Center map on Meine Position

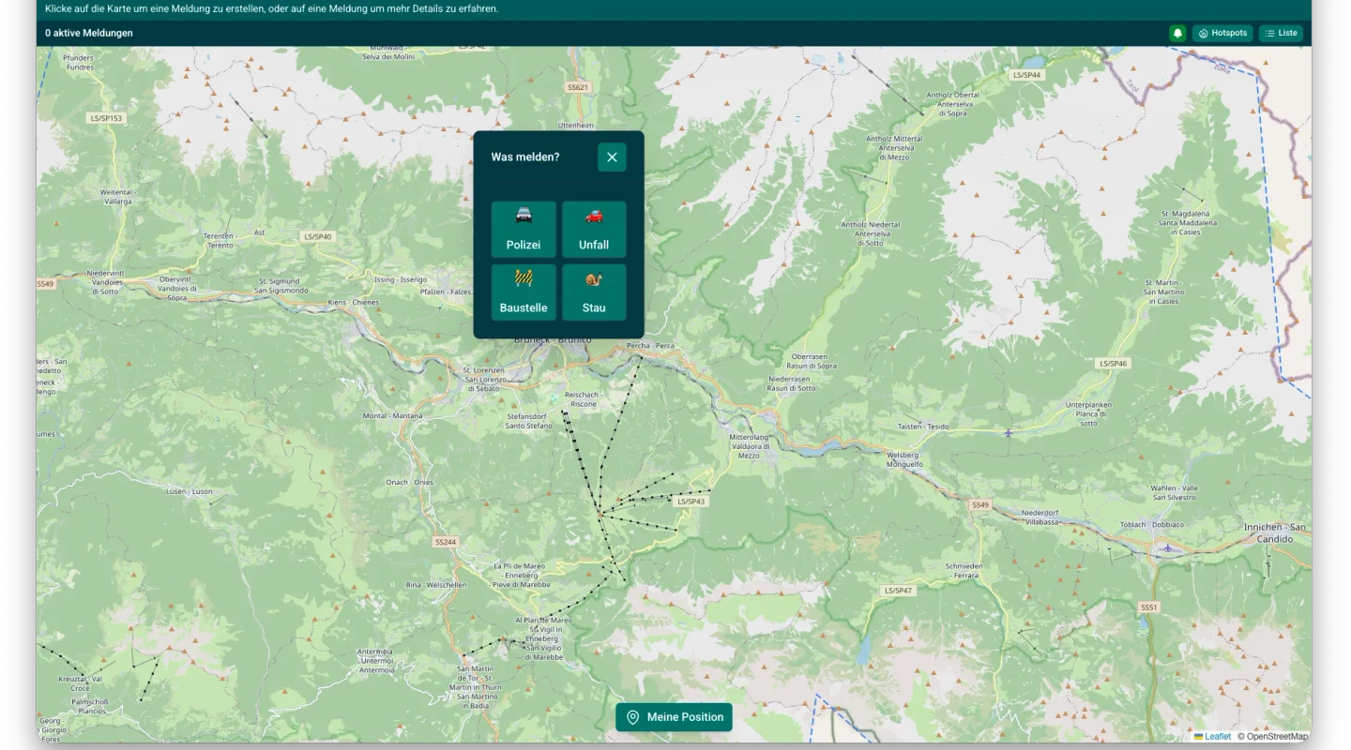(x=674, y=717)
